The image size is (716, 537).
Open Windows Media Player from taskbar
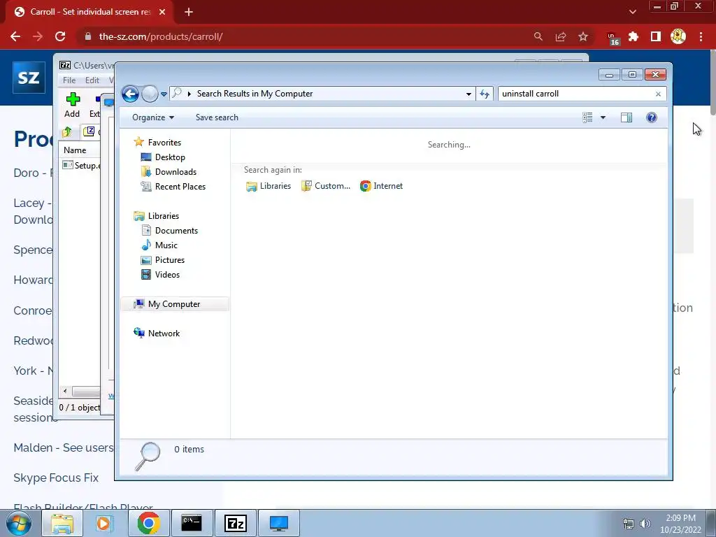tap(103, 523)
